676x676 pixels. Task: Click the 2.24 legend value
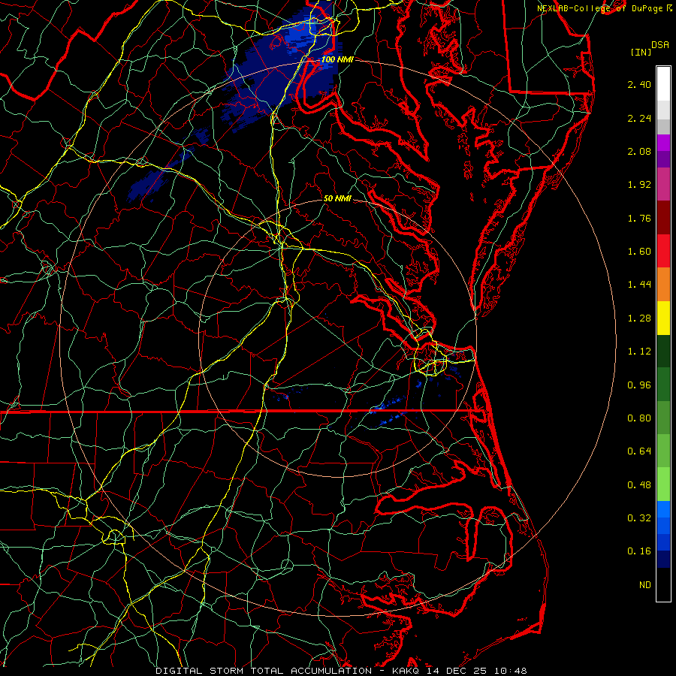pos(639,118)
